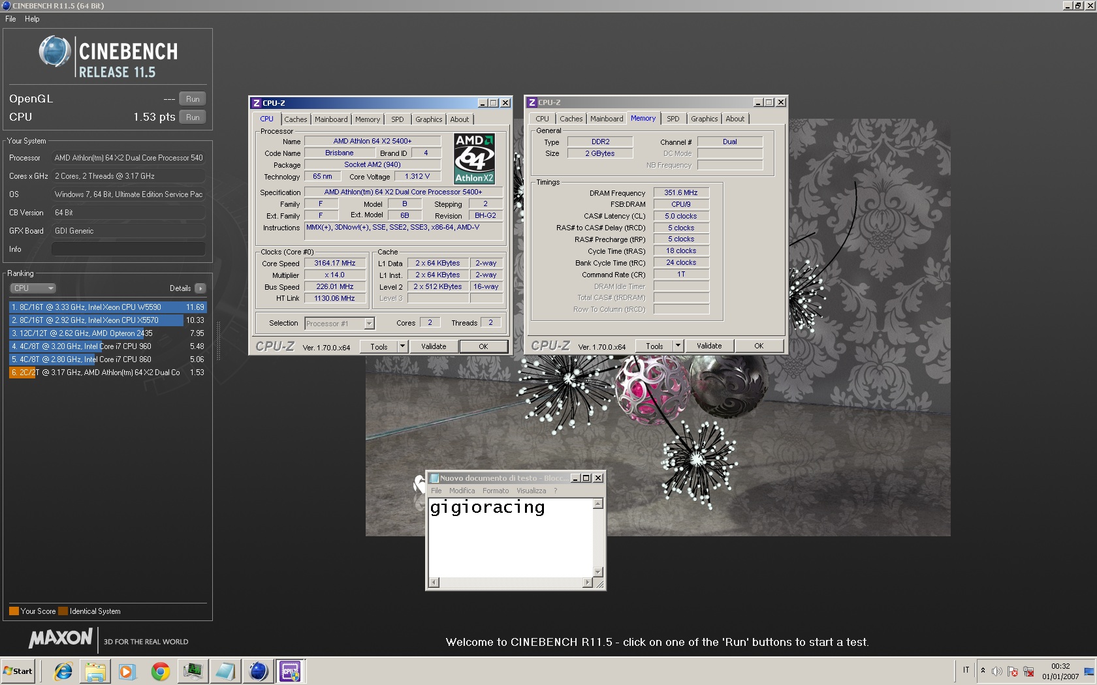Viewport: 1097px width, 685px height.
Task: Select the Intel Xeon W5590 ranking row
Action: [x=108, y=307]
